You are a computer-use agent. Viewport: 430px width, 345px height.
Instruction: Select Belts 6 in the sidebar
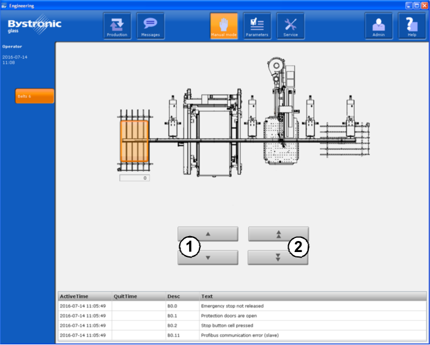(x=35, y=96)
